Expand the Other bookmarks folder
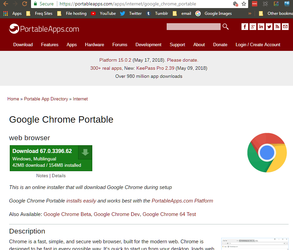293x250 pixels. [x=276, y=13]
